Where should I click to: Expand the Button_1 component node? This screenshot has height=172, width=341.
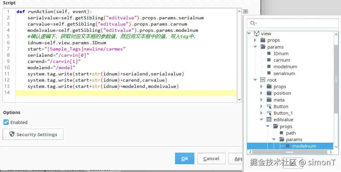pos(262,113)
